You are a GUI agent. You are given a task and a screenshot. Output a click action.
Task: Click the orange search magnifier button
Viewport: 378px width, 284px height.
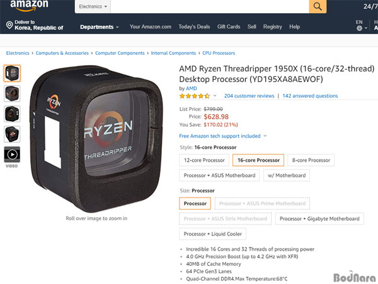coord(318,6)
